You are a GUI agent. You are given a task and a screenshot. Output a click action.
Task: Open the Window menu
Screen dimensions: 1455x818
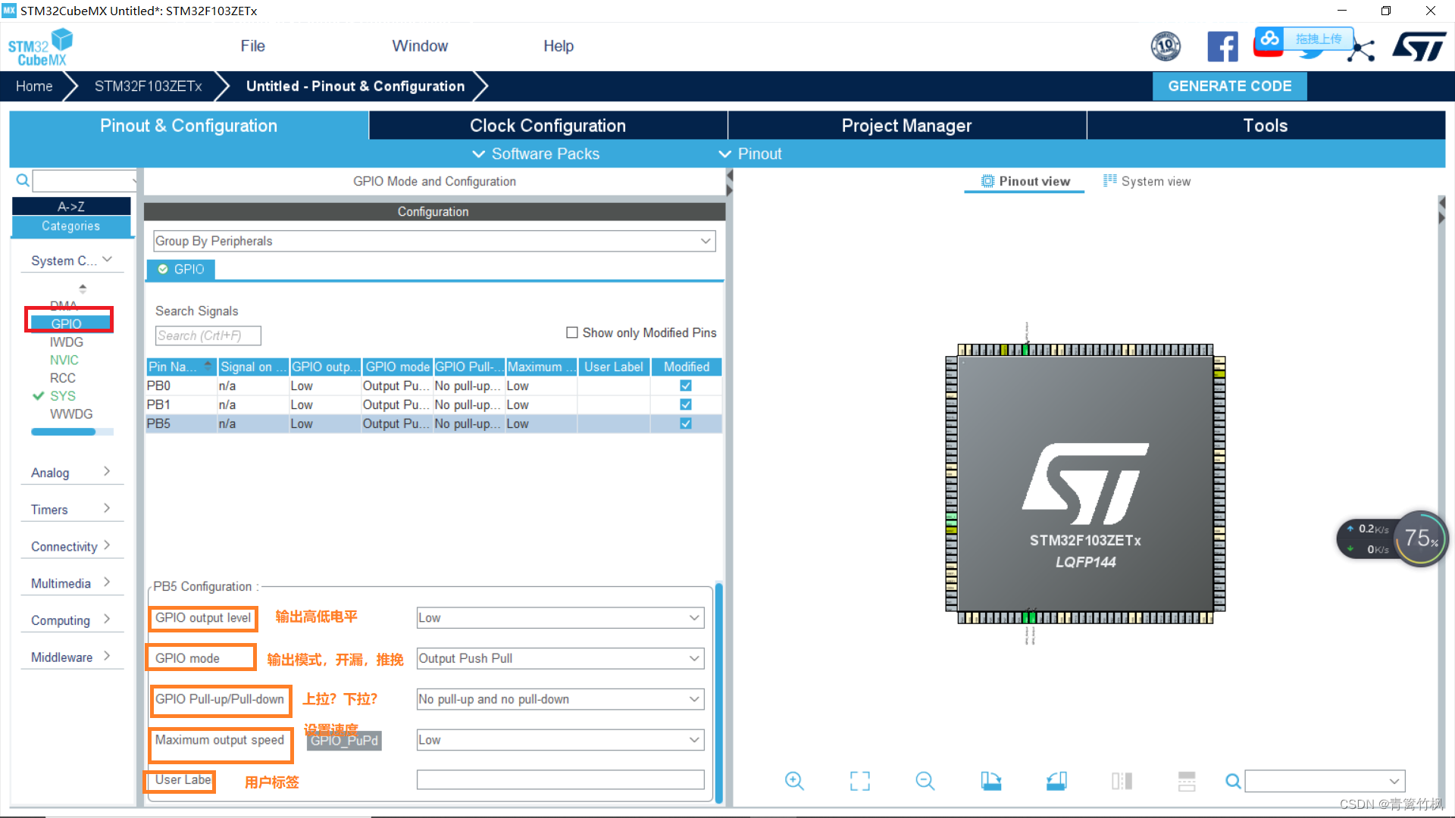point(420,46)
